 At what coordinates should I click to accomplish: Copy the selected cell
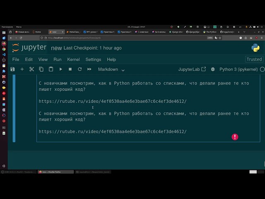point(41,69)
